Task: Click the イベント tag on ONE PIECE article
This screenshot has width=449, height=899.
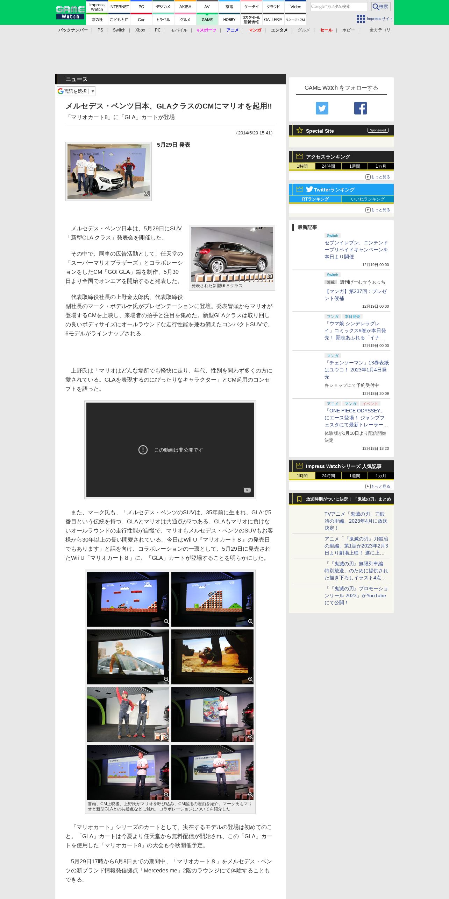Action: coord(370,404)
